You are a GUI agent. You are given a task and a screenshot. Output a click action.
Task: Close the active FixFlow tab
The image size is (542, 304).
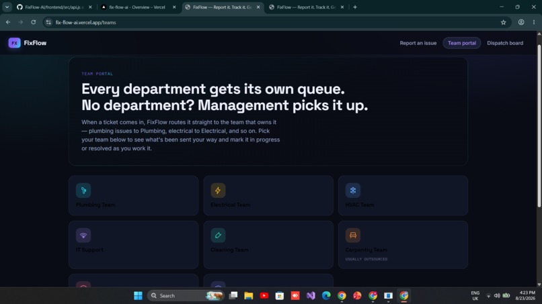click(258, 7)
